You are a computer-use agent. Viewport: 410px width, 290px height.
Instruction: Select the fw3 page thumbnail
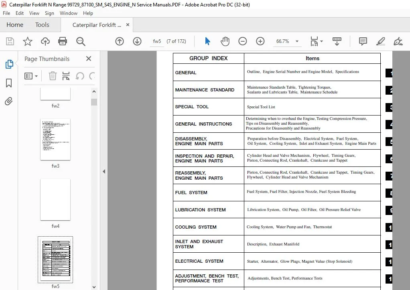[x=55, y=140]
